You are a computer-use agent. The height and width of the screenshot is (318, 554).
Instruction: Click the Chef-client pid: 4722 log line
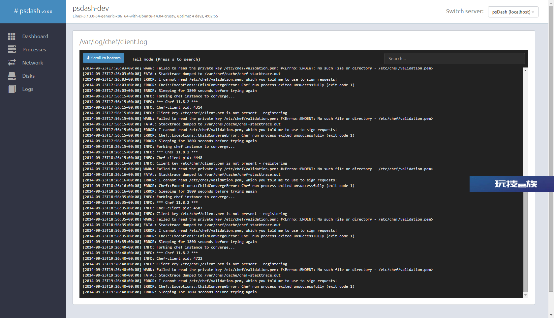[142, 258]
